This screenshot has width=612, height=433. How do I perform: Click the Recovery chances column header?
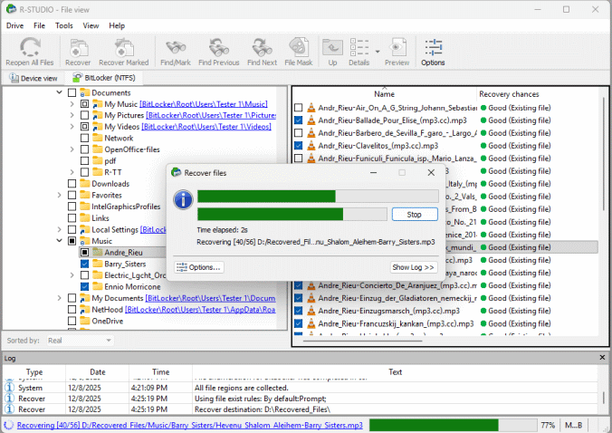[x=509, y=94]
